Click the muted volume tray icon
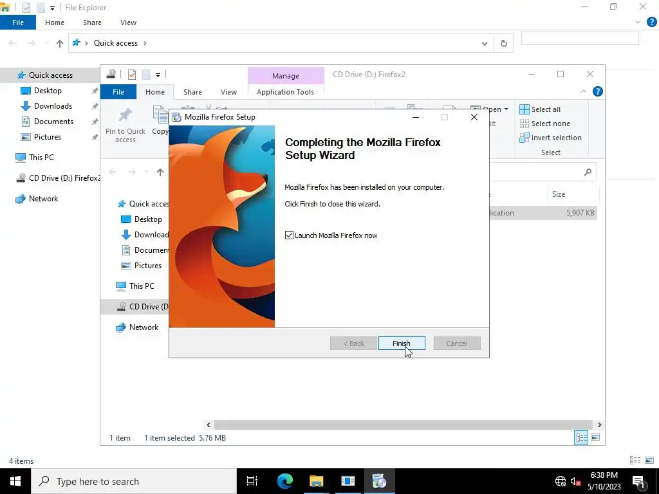Image resolution: width=659 pixels, height=494 pixels. tap(575, 481)
